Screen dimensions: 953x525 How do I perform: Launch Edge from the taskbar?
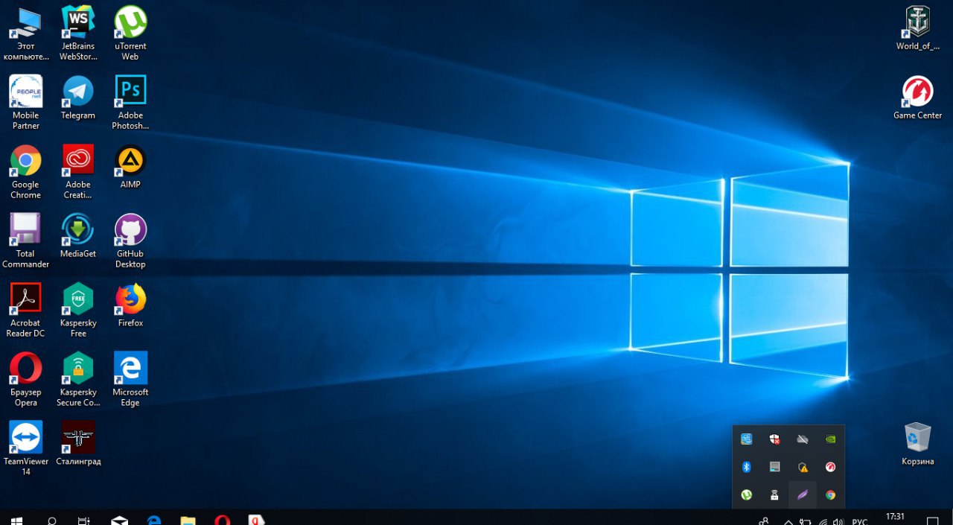[154, 519]
